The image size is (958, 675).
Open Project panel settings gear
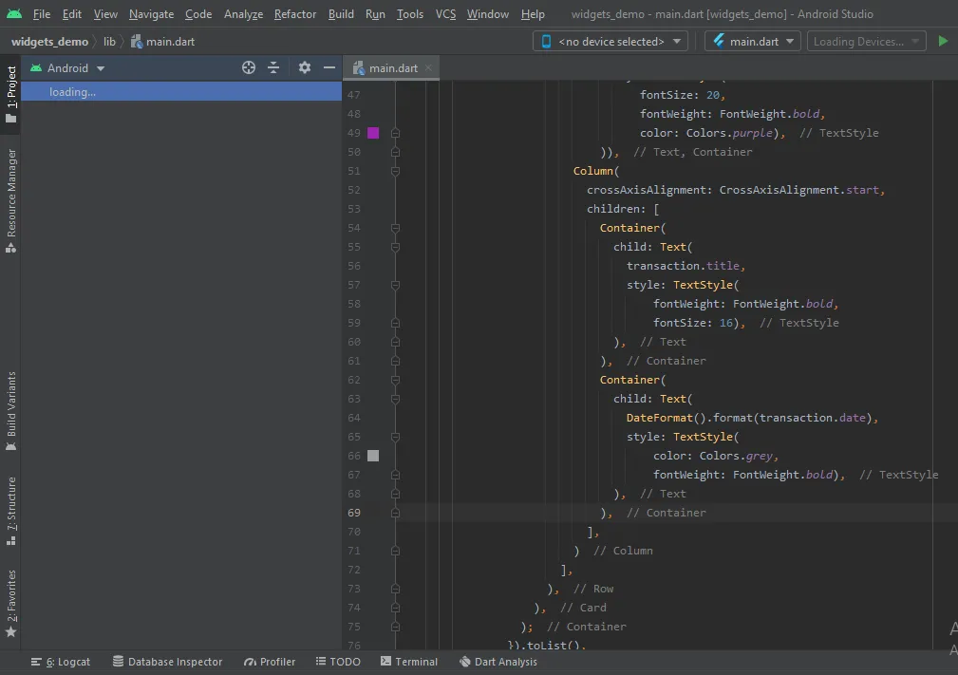304,67
